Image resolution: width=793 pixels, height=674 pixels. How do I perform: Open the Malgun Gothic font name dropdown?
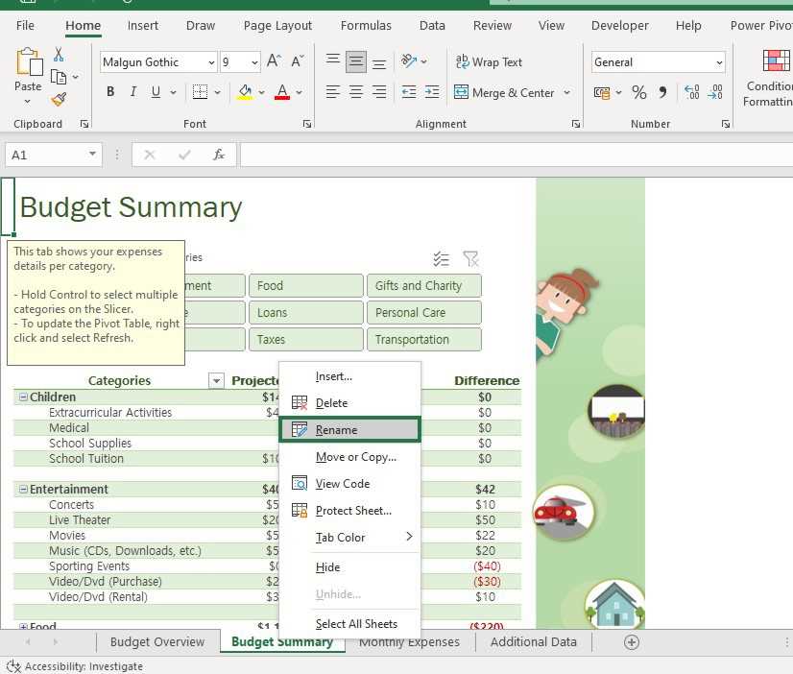coord(211,62)
